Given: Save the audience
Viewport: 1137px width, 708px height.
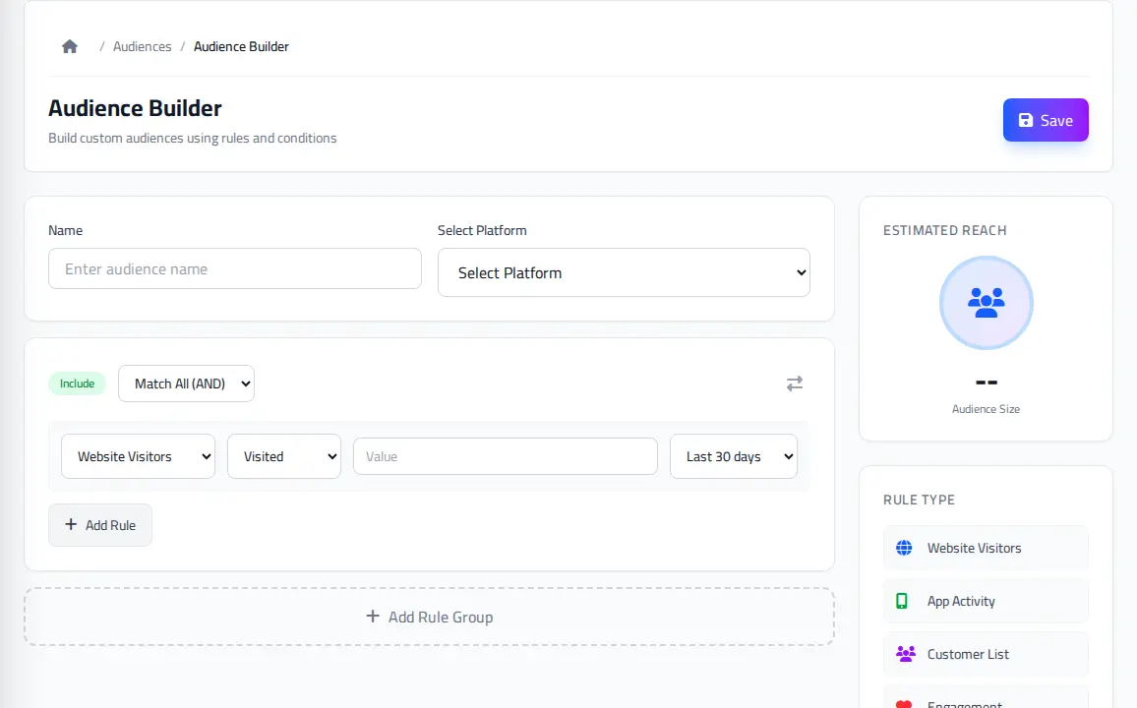Looking at the screenshot, I should (x=1045, y=120).
